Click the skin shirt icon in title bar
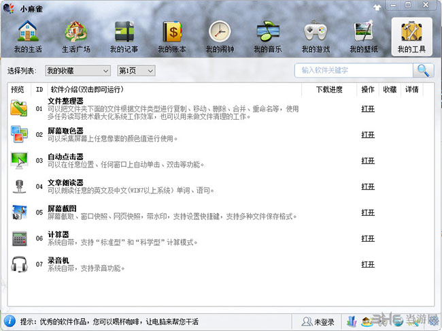 (377, 7)
